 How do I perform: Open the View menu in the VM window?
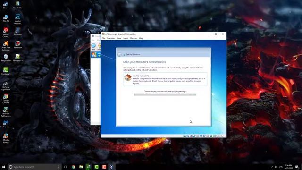tap(119, 38)
